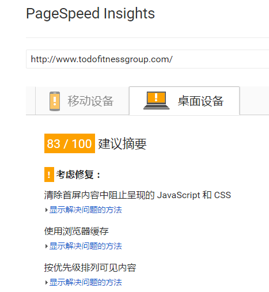269x292 pixels.
Task: Click the 使用浏览器缓存 rule title
Action: pos(77,231)
